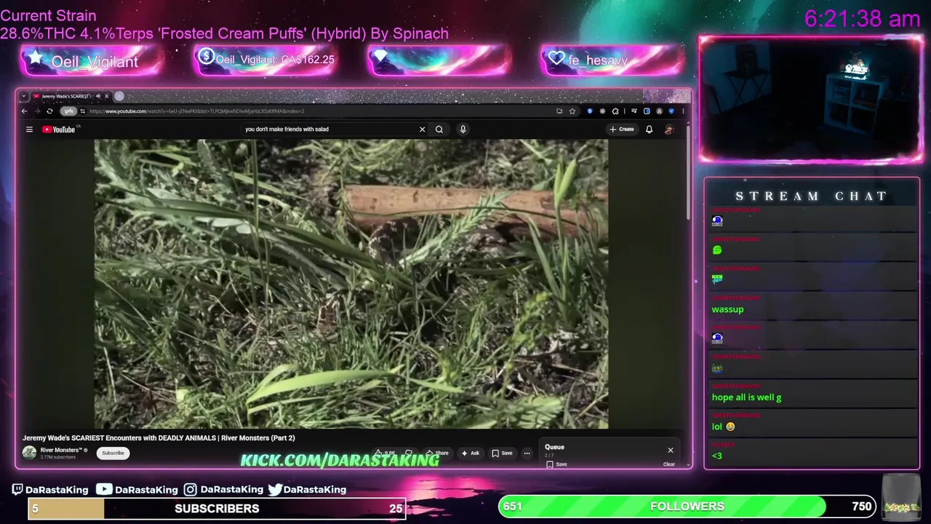Close the Jeremy Wade's SCARIEST browser tab
Screen dimensions: 931x524
[x=106, y=96]
